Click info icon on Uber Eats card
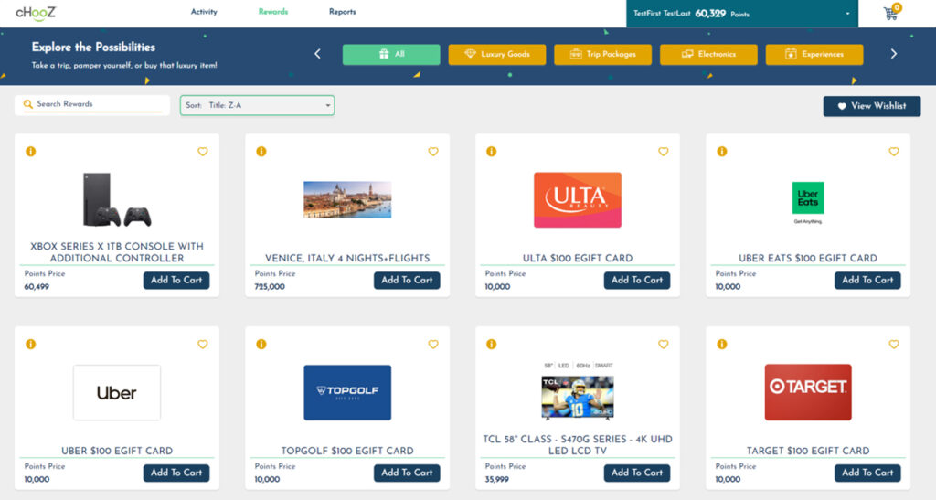 click(x=722, y=152)
